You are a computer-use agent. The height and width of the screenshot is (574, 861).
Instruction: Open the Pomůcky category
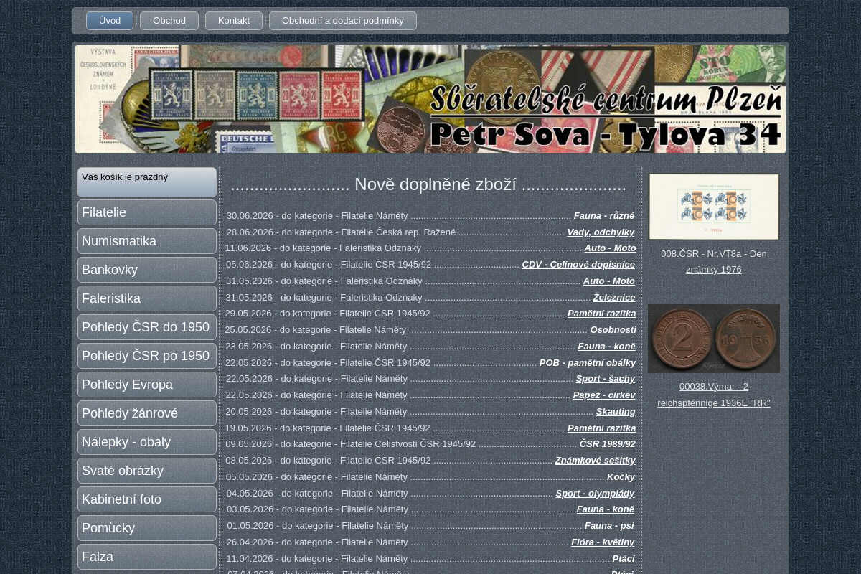(x=147, y=528)
